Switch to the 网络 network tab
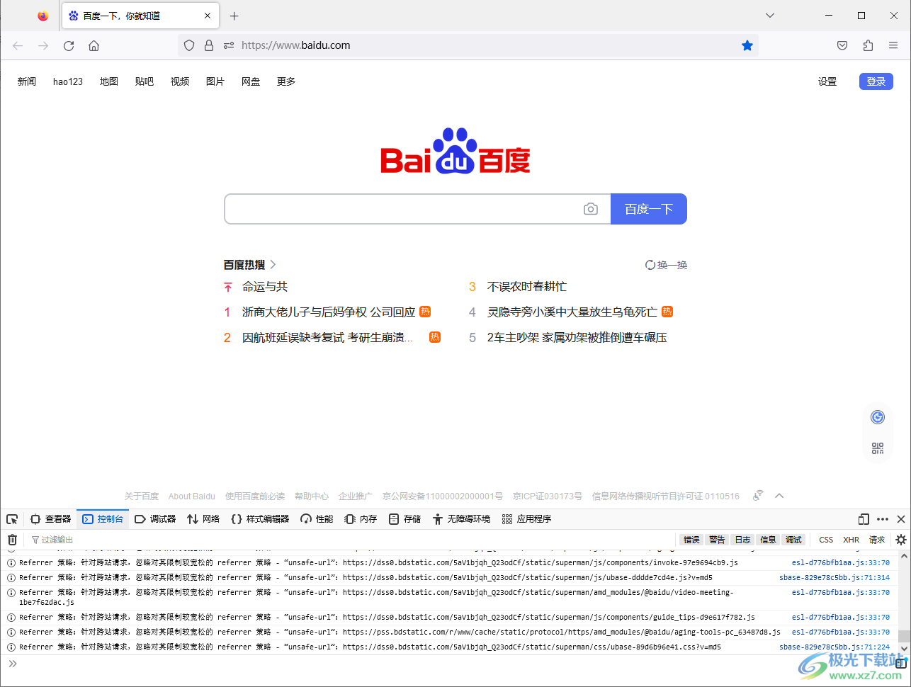The width and height of the screenshot is (911, 687). click(203, 519)
